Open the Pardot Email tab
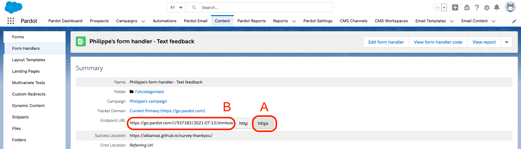521x149 pixels. tap(195, 21)
